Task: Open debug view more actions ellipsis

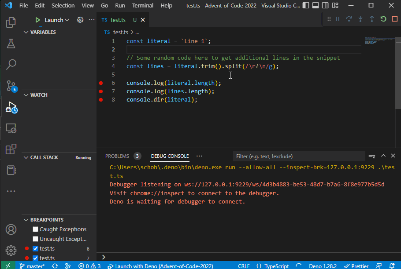Action: tap(92, 20)
